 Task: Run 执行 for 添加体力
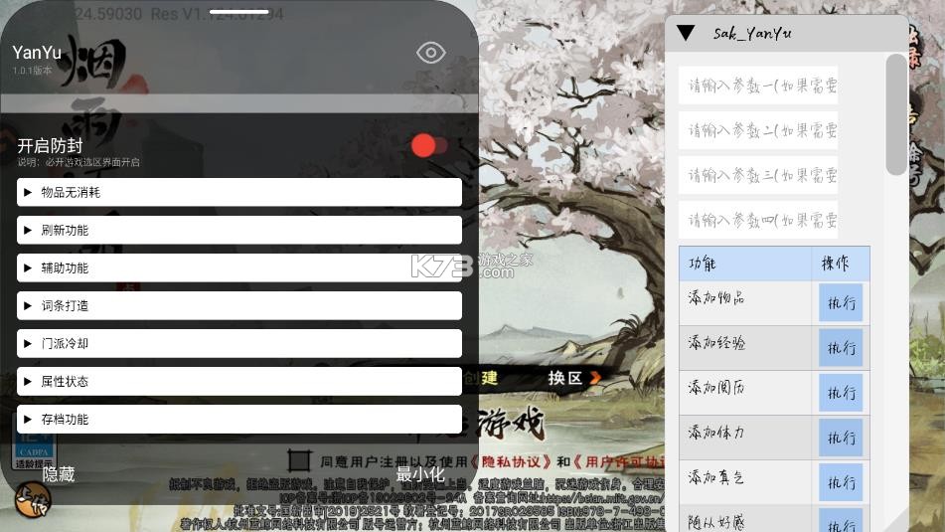[x=841, y=438]
